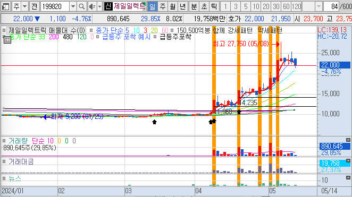Toggle the left side panel icon

click(5, 6)
